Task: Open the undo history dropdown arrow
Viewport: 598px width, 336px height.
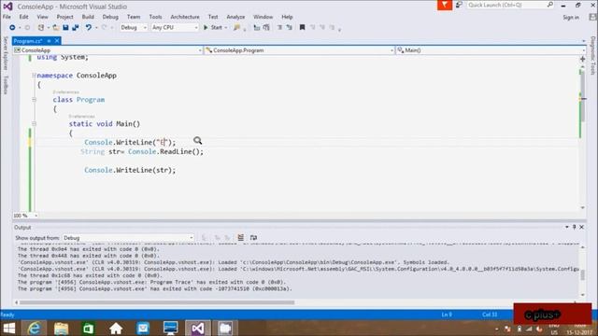Action: (x=96, y=27)
